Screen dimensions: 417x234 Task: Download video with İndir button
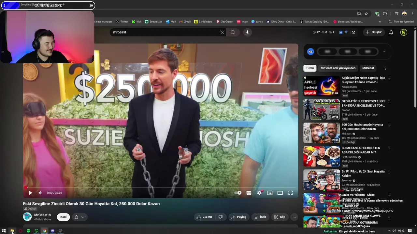pyautogui.click(x=260, y=217)
